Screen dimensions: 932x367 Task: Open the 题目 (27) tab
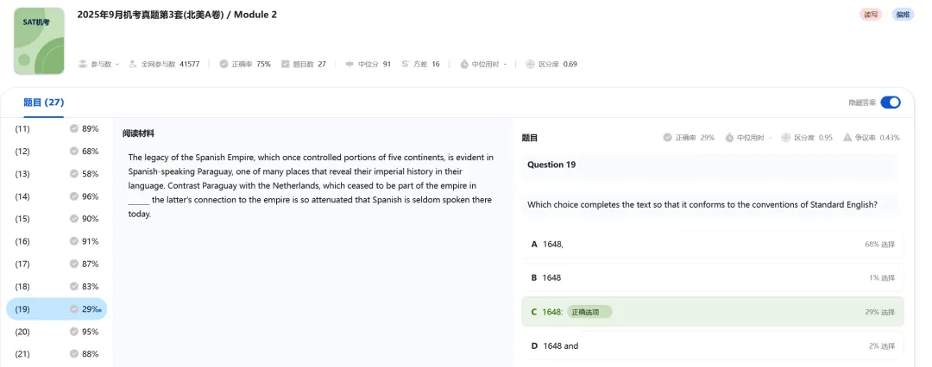pos(43,103)
